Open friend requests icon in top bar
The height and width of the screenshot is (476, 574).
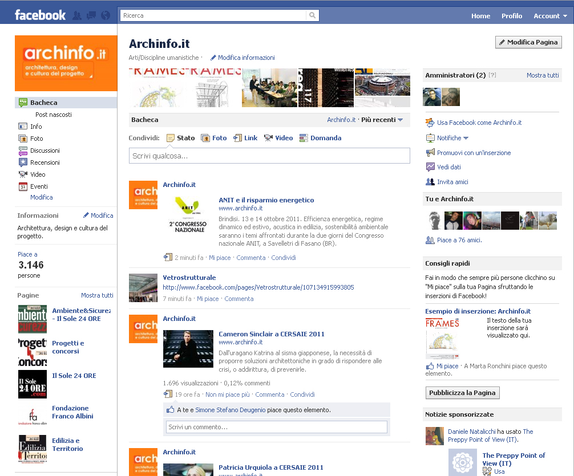click(77, 15)
